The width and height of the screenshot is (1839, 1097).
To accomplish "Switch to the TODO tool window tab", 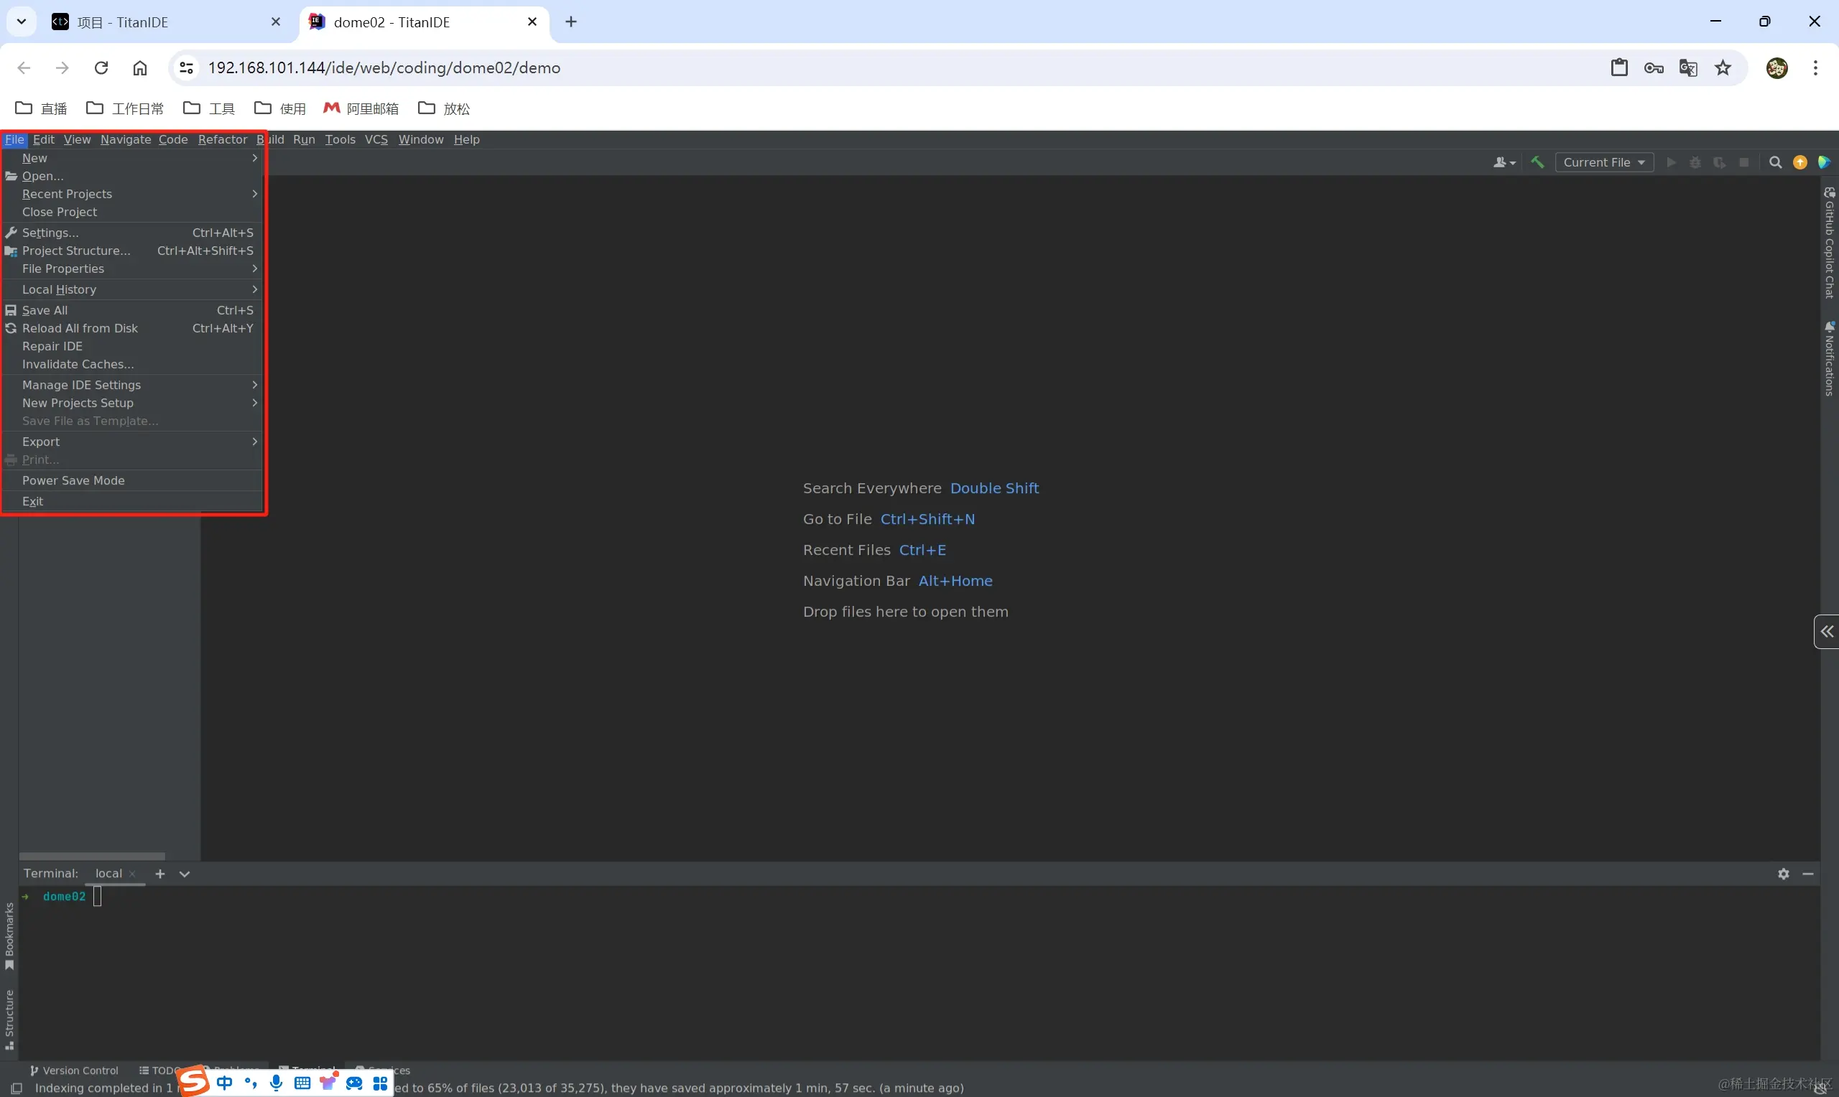I will pyautogui.click(x=161, y=1070).
